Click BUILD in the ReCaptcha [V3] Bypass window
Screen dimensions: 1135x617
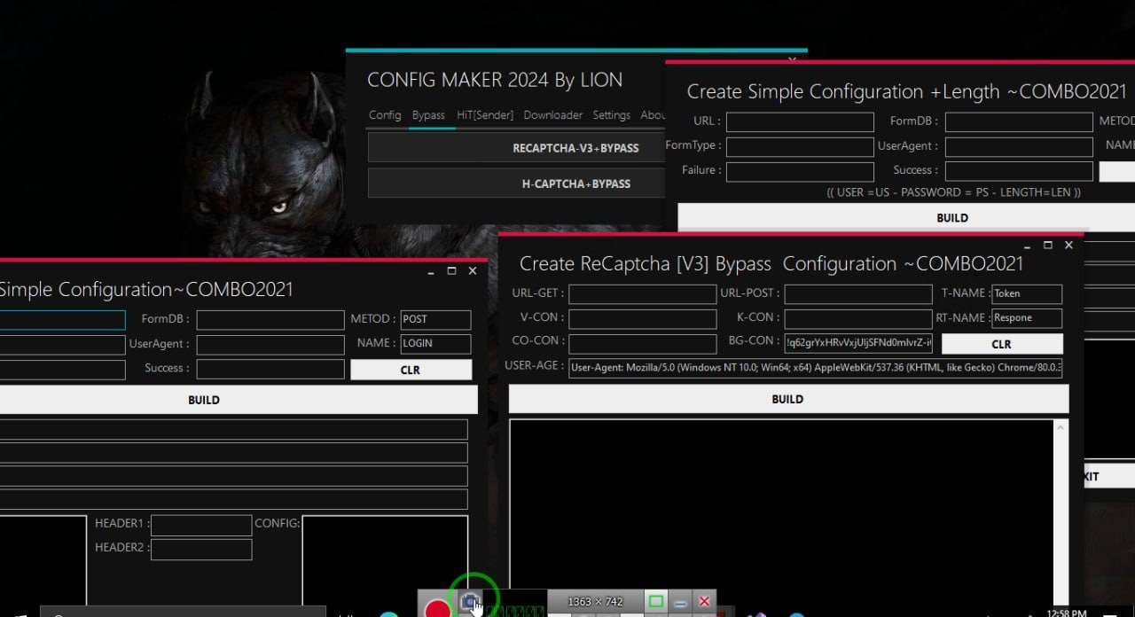pos(787,399)
